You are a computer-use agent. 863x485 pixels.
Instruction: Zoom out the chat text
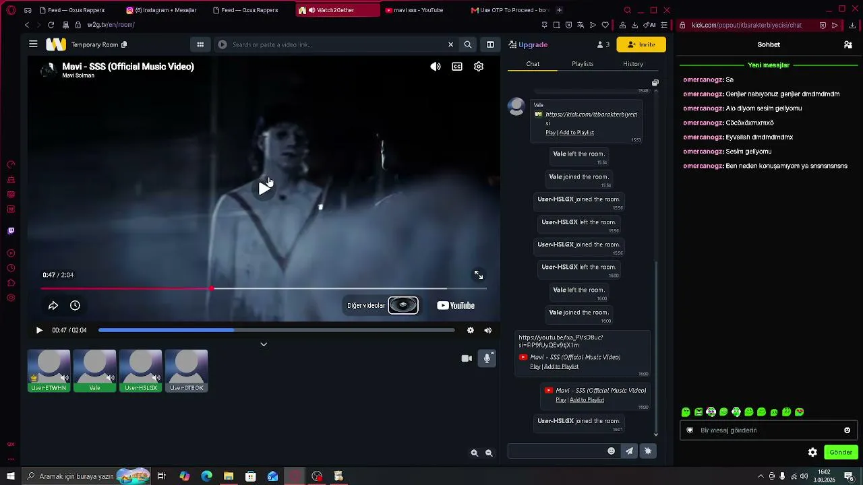point(489,453)
